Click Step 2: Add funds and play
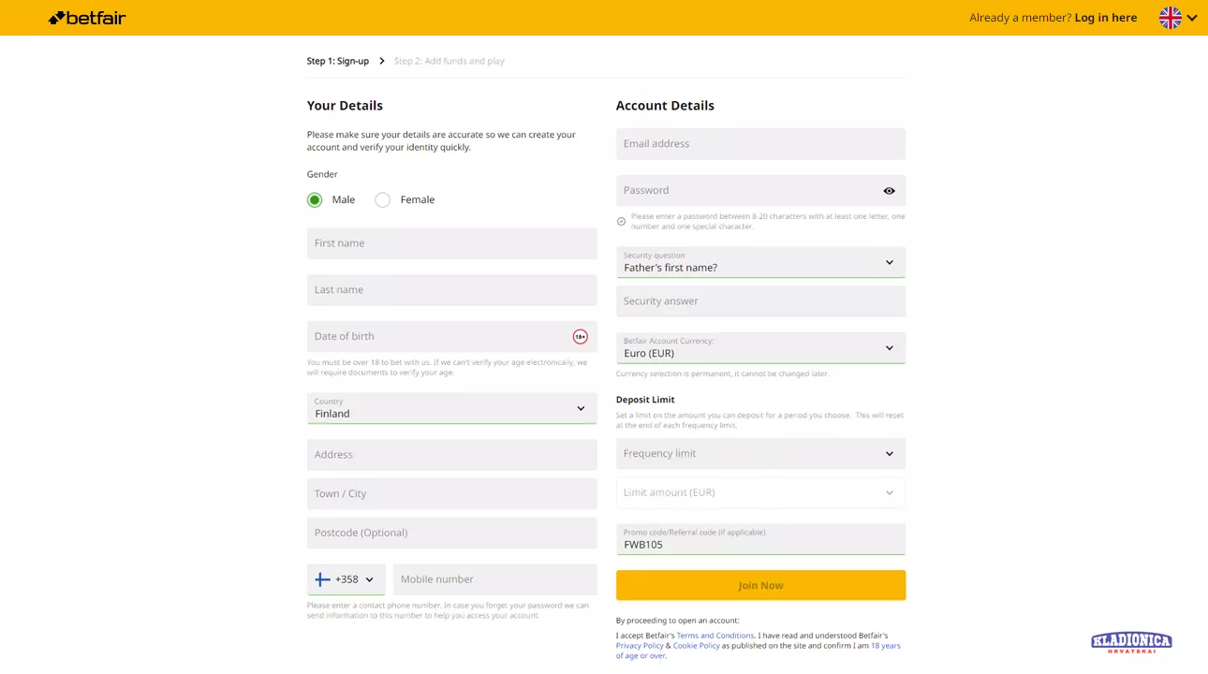 click(x=449, y=61)
